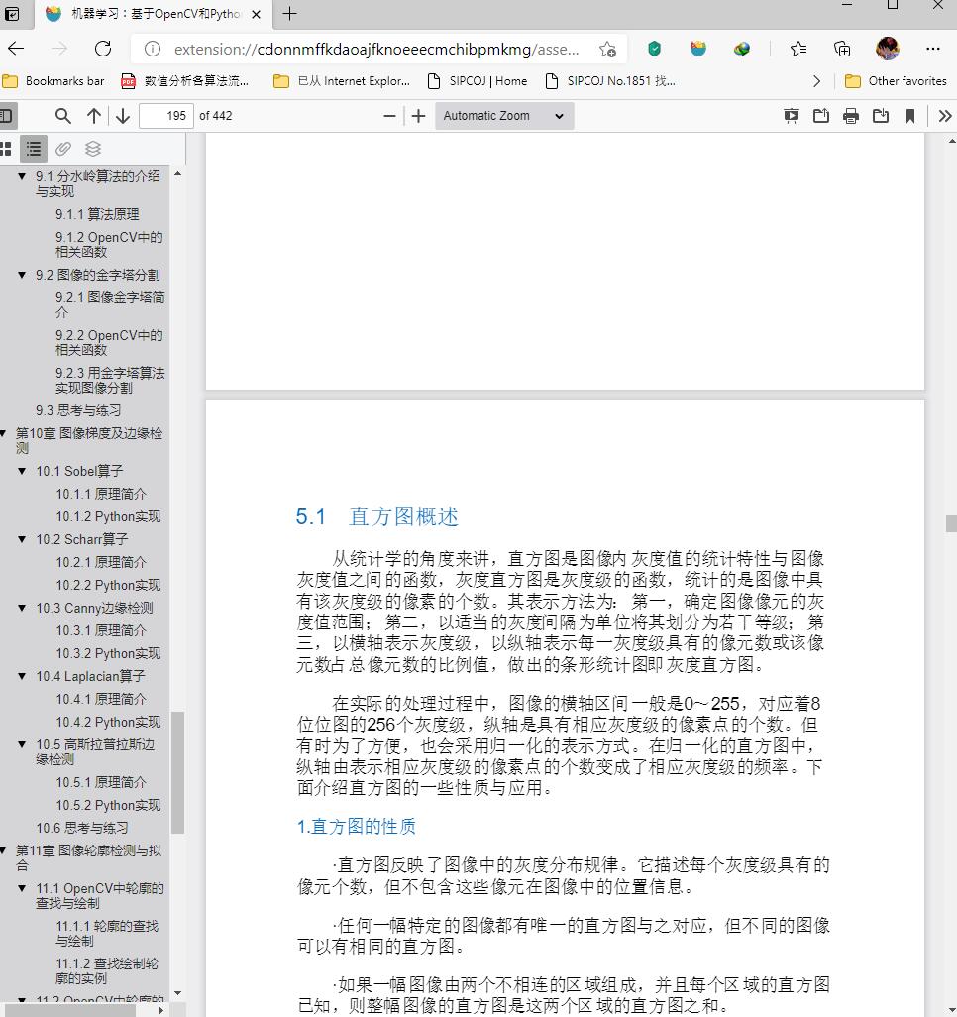Jump to outline item 10.6 思考与练习
This screenshot has width=957, height=1017.
[81, 828]
